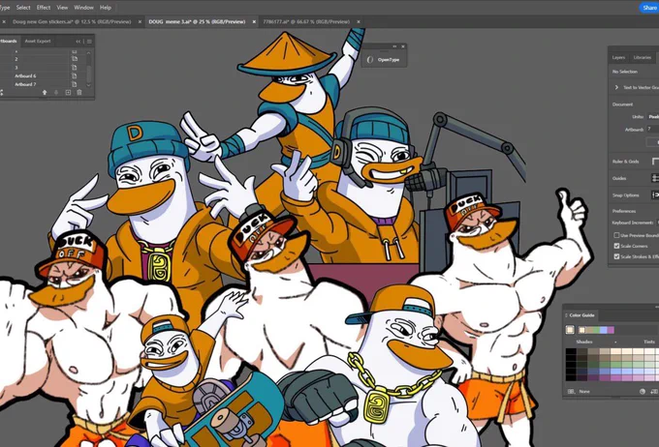Switch to the Libraries tab
Screen dimensions: 659x447
coord(643,57)
